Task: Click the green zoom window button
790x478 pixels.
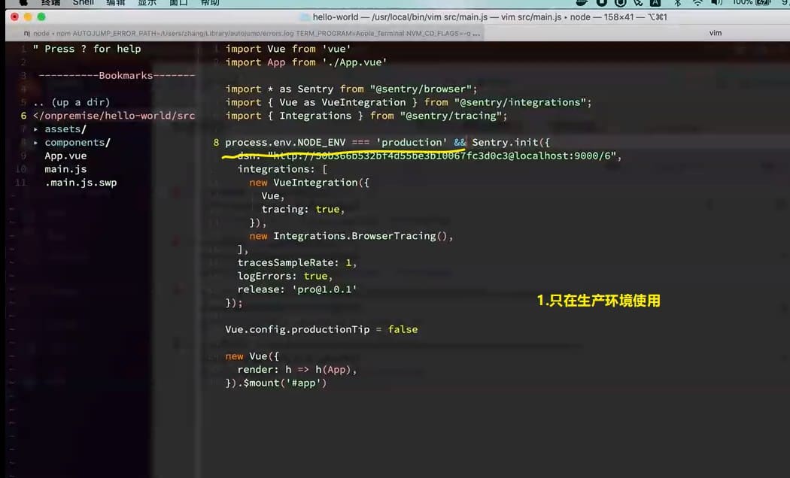Action: (x=42, y=17)
